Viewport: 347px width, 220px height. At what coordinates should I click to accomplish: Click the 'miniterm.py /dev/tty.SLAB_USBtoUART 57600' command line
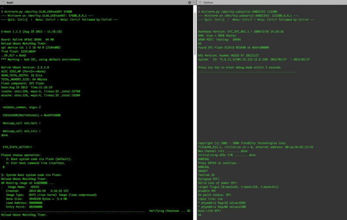point(38,12)
